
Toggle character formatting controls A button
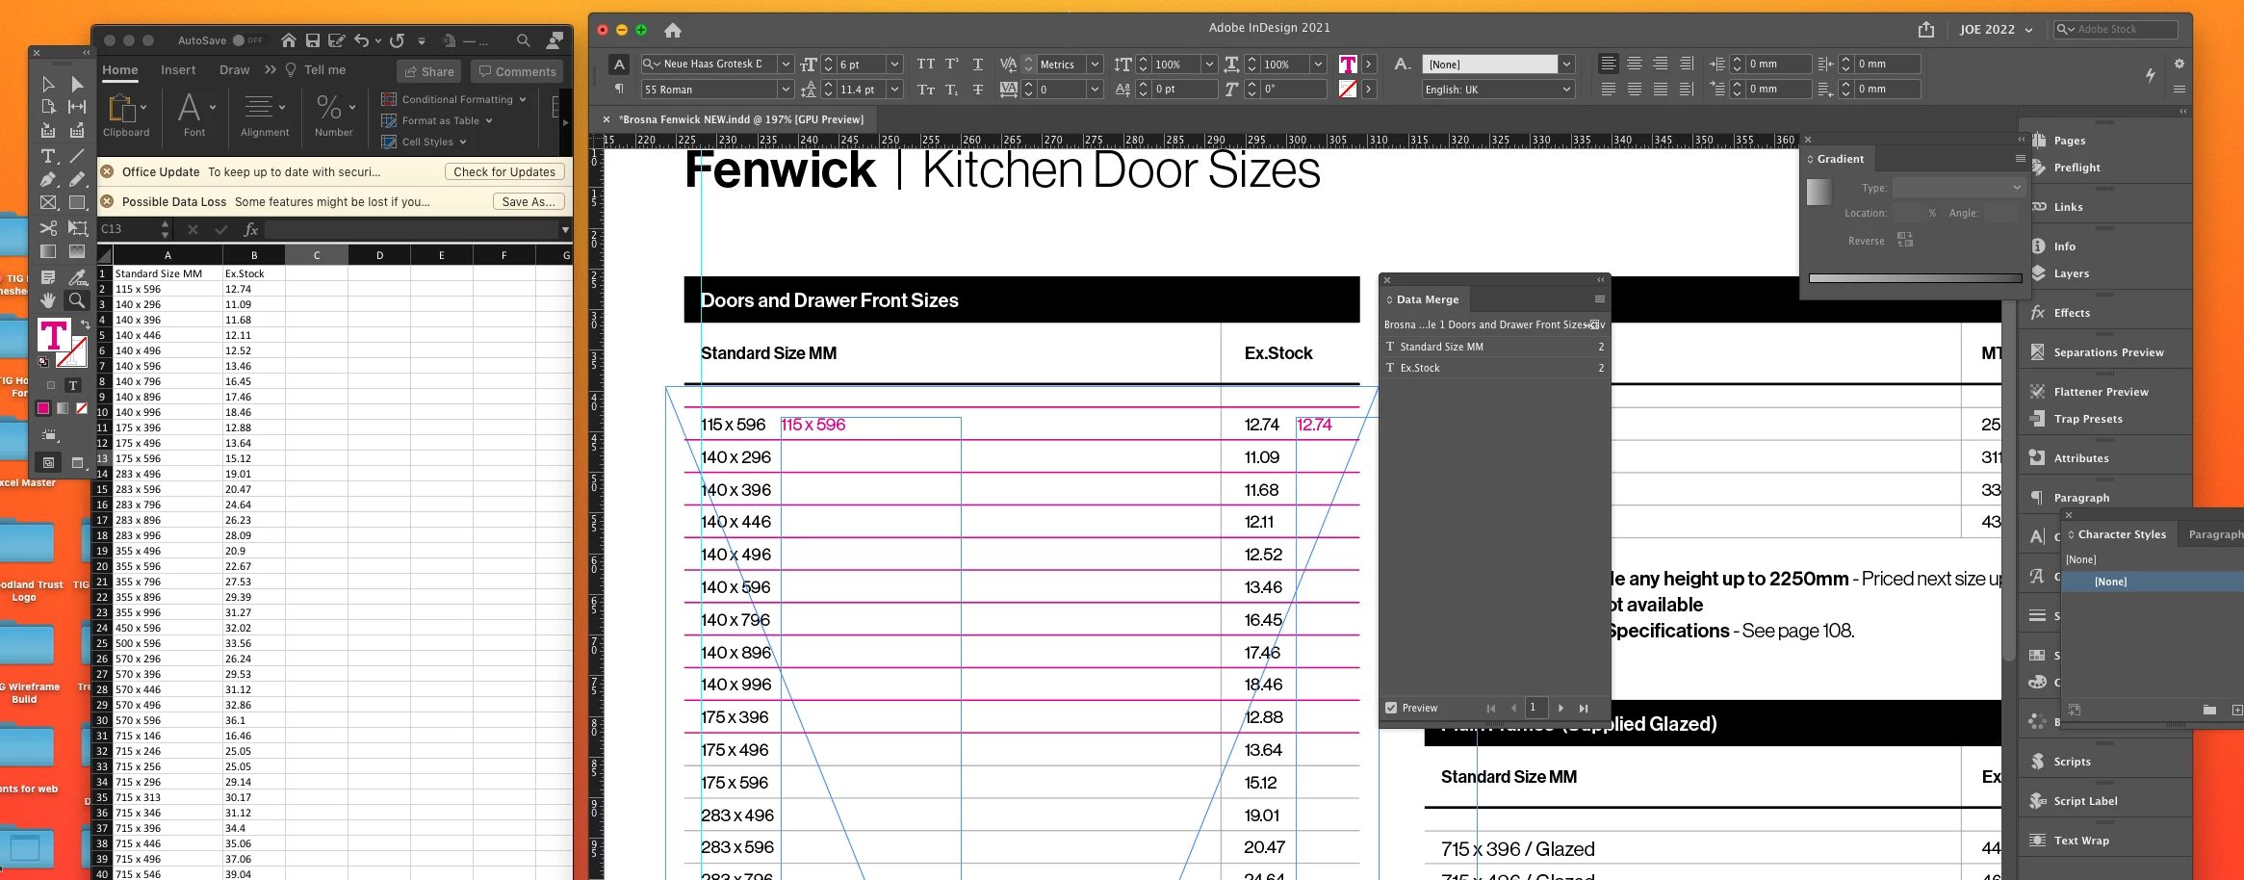point(620,65)
